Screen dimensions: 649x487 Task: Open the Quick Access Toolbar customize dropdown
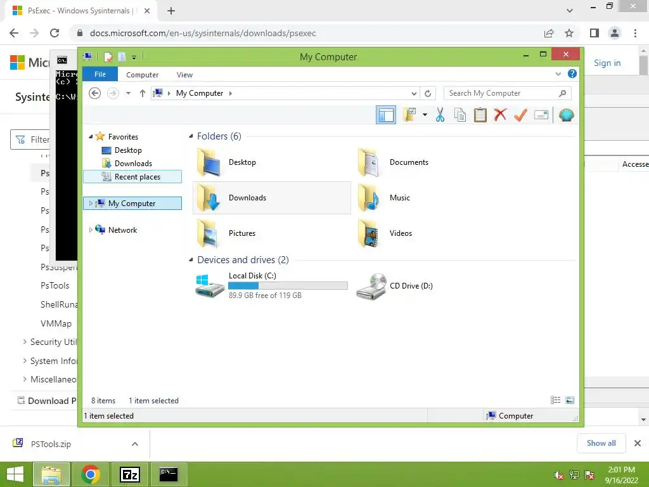134,57
